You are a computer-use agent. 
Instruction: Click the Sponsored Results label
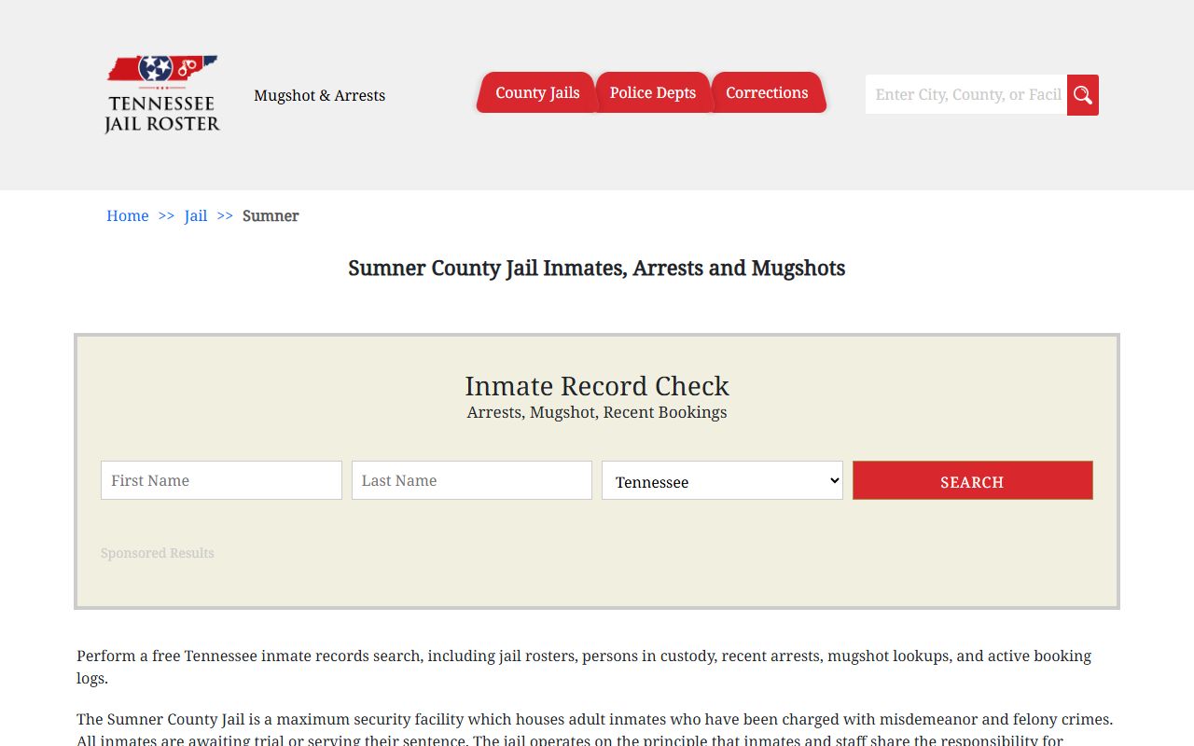click(x=158, y=553)
